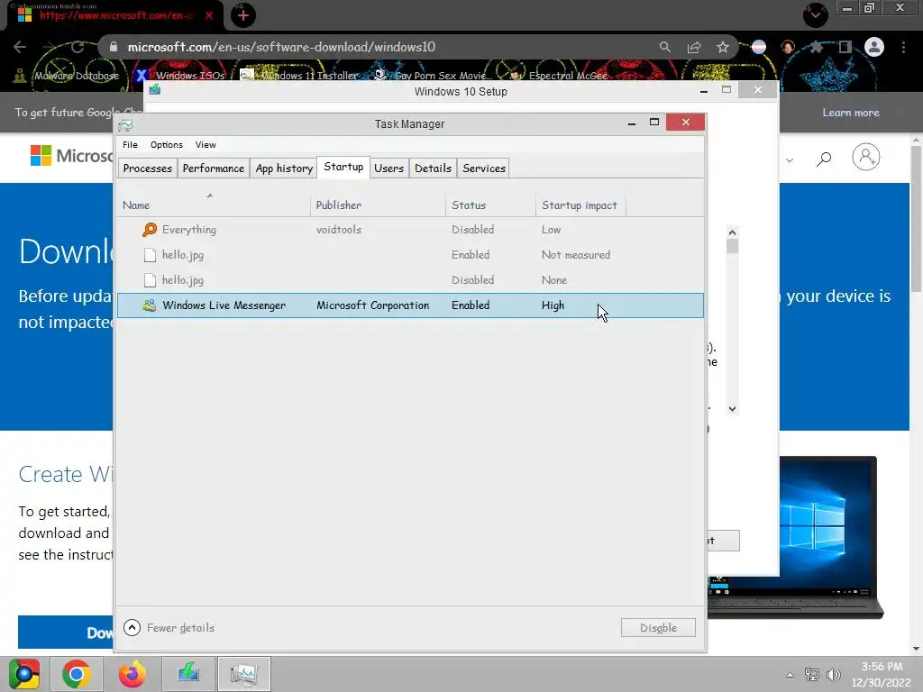Open Task Manager File menu

tap(130, 145)
